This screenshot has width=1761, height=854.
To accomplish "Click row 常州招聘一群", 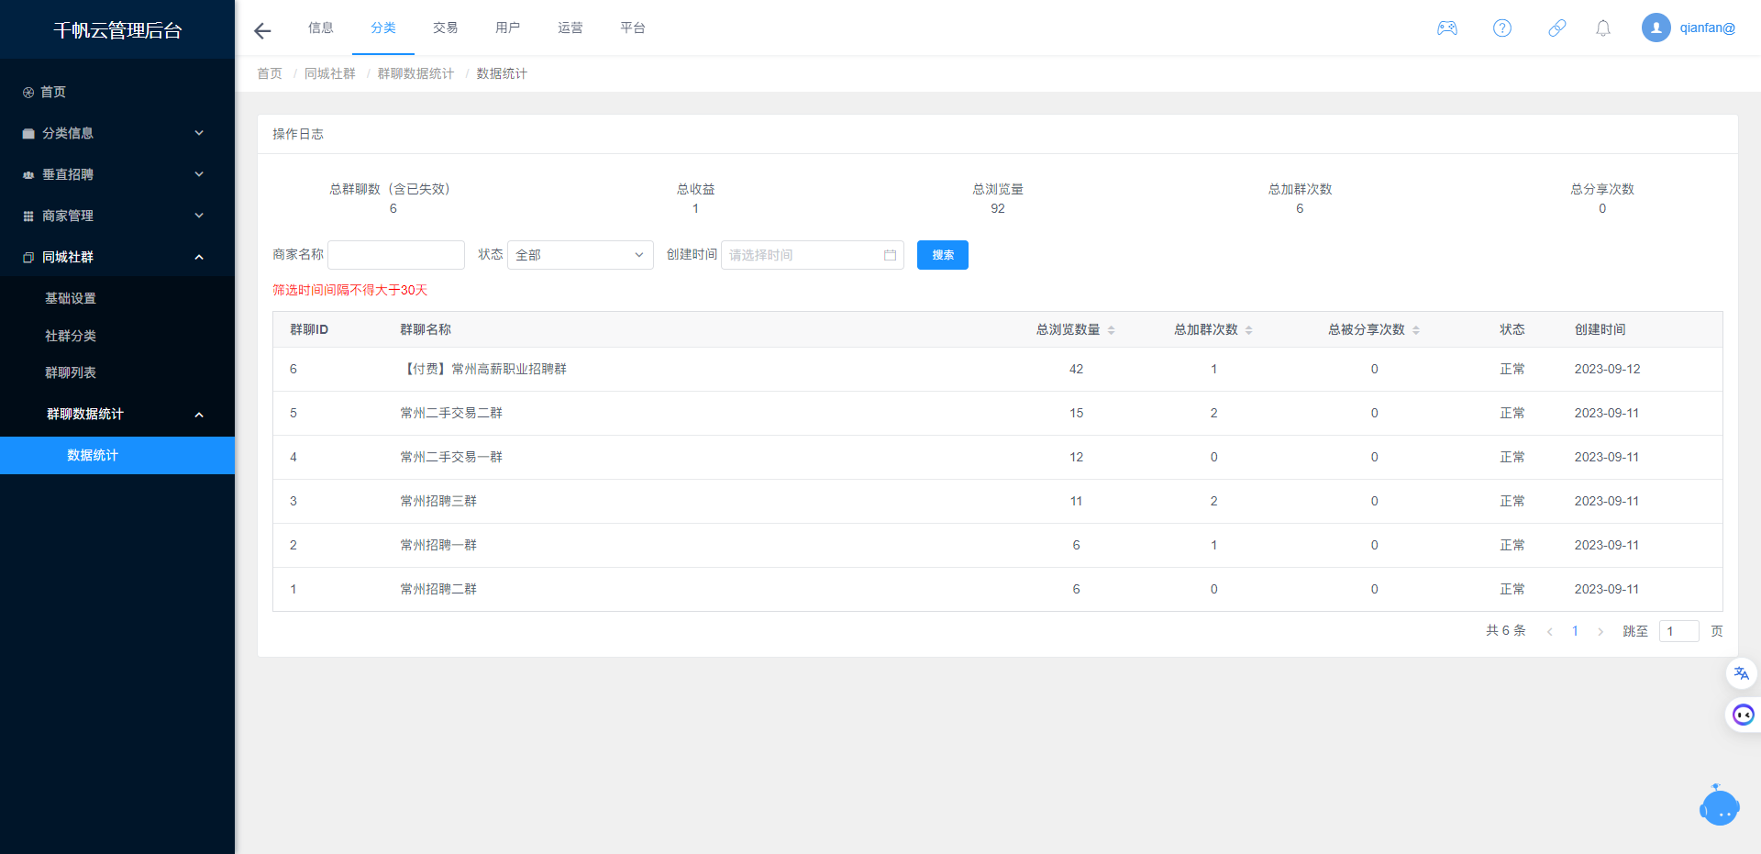I will click(x=998, y=545).
